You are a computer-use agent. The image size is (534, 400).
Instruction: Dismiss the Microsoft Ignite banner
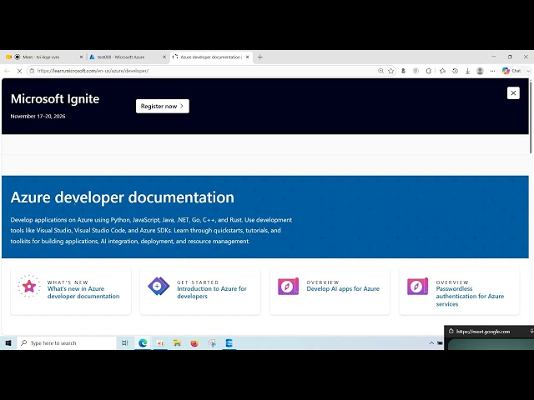(x=513, y=92)
